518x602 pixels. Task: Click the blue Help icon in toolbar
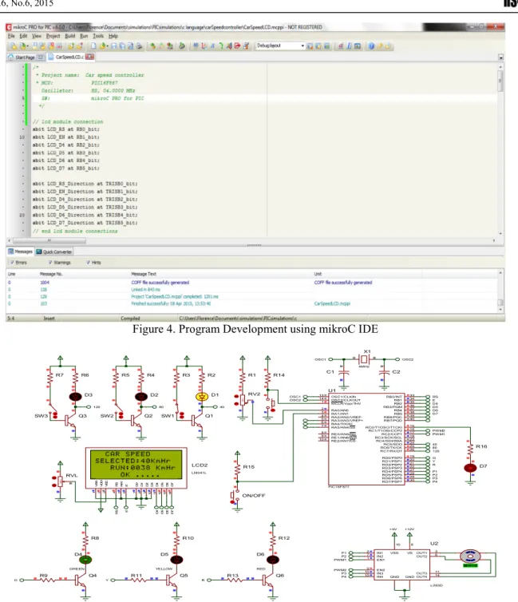click(371, 46)
